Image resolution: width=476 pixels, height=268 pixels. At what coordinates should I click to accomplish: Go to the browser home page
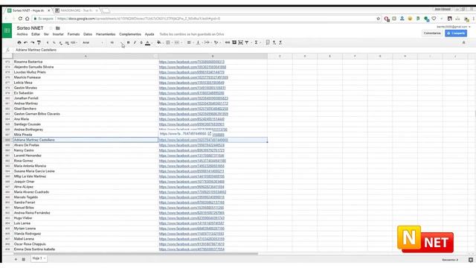(x=28, y=19)
